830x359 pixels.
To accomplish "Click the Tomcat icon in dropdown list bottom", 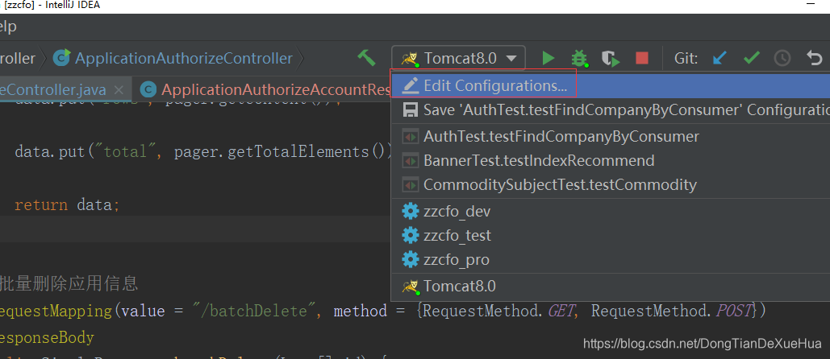I will click(411, 287).
